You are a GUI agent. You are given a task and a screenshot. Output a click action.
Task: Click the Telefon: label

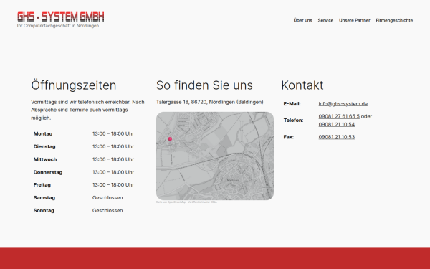pyautogui.click(x=293, y=121)
